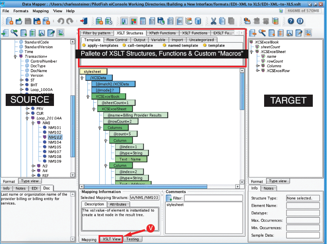The width and height of the screenshot is (327, 244).
Task: Click the mapping area horizontal scrollbar
Action: coord(146,186)
